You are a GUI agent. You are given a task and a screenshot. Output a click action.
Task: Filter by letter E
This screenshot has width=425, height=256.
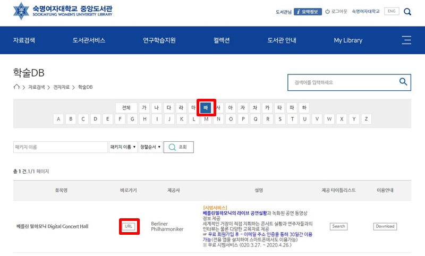coord(108,119)
